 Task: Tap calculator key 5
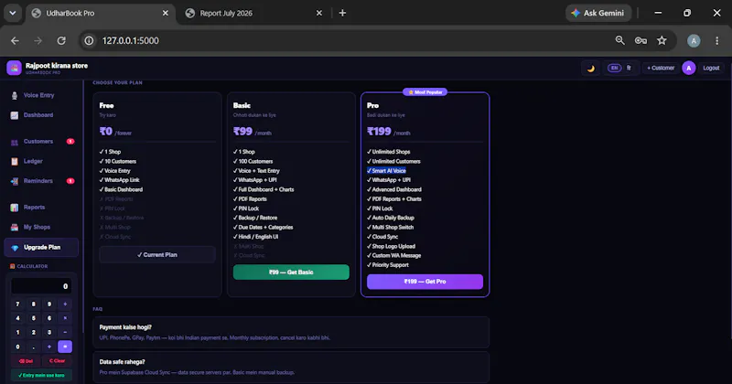click(34, 318)
